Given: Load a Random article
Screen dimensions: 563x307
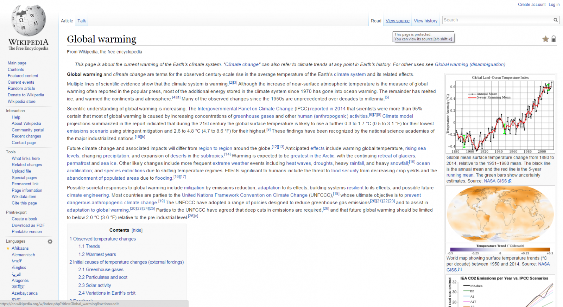Looking at the screenshot, I should coord(21,89).
